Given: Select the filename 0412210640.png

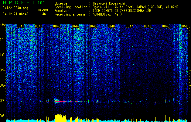Looking at the screenshot, I should coord(15,8).
